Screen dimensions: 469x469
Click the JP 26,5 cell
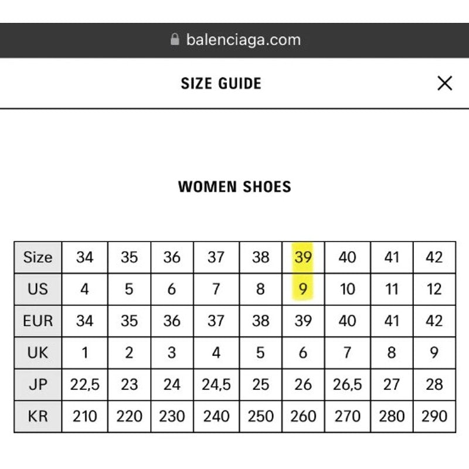coord(348,385)
